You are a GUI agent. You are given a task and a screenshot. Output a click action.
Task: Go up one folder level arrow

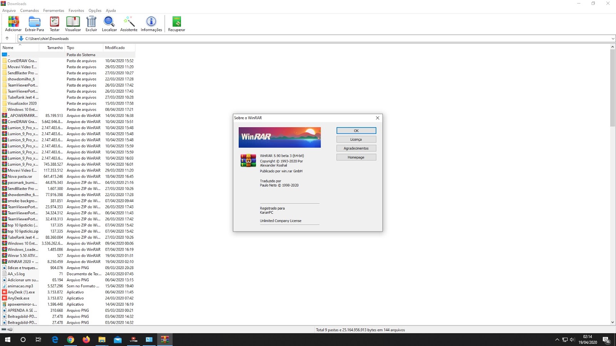[7, 38]
